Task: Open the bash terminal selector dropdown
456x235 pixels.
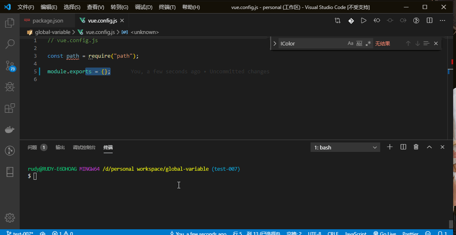Action: coord(345,147)
